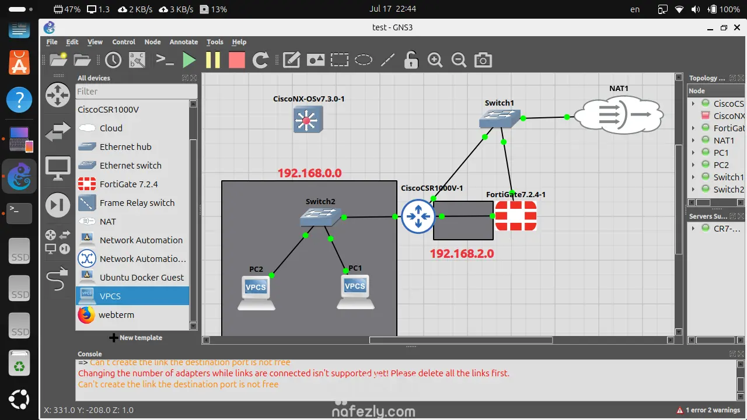
Task: Reload all nodes
Action: pos(260,60)
